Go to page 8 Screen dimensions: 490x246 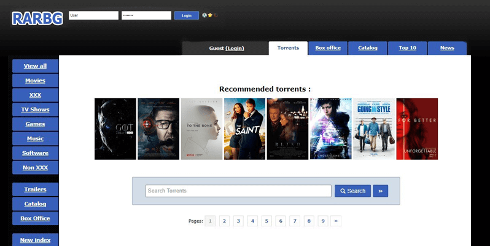(309, 221)
